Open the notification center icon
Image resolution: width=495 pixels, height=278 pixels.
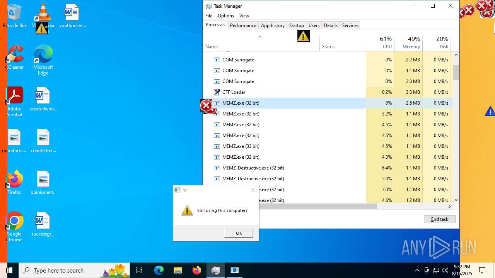coord(482,270)
